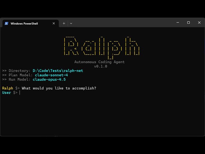Click 'What would you like to accomplish?' text
This screenshot has width=205, height=154.
click(59, 88)
